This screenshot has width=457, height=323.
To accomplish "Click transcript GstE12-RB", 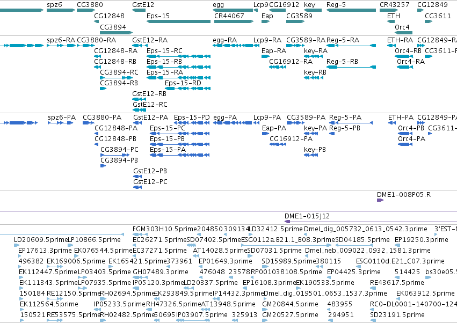I will 139,99.
